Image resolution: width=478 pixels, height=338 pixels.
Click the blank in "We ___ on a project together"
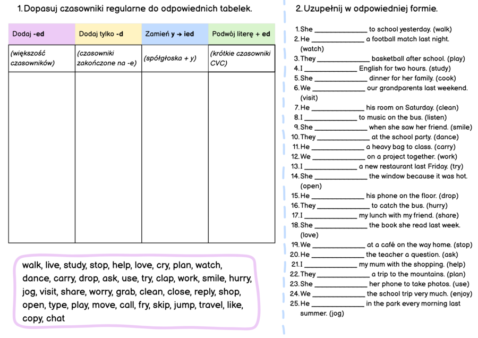click(339, 157)
